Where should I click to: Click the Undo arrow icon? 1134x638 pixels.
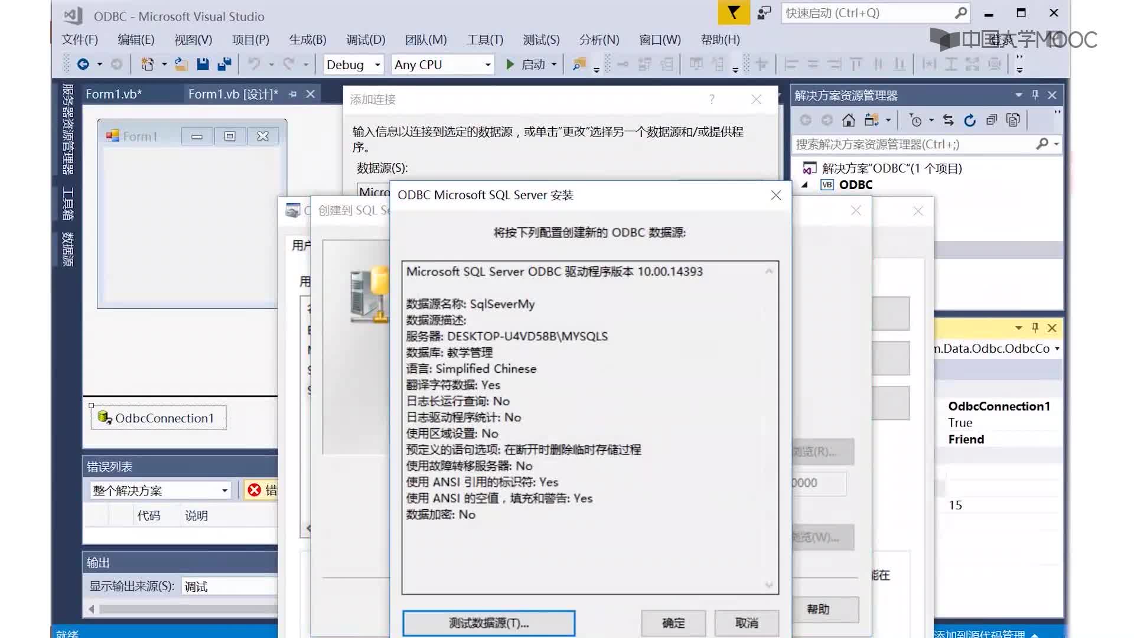(254, 64)
